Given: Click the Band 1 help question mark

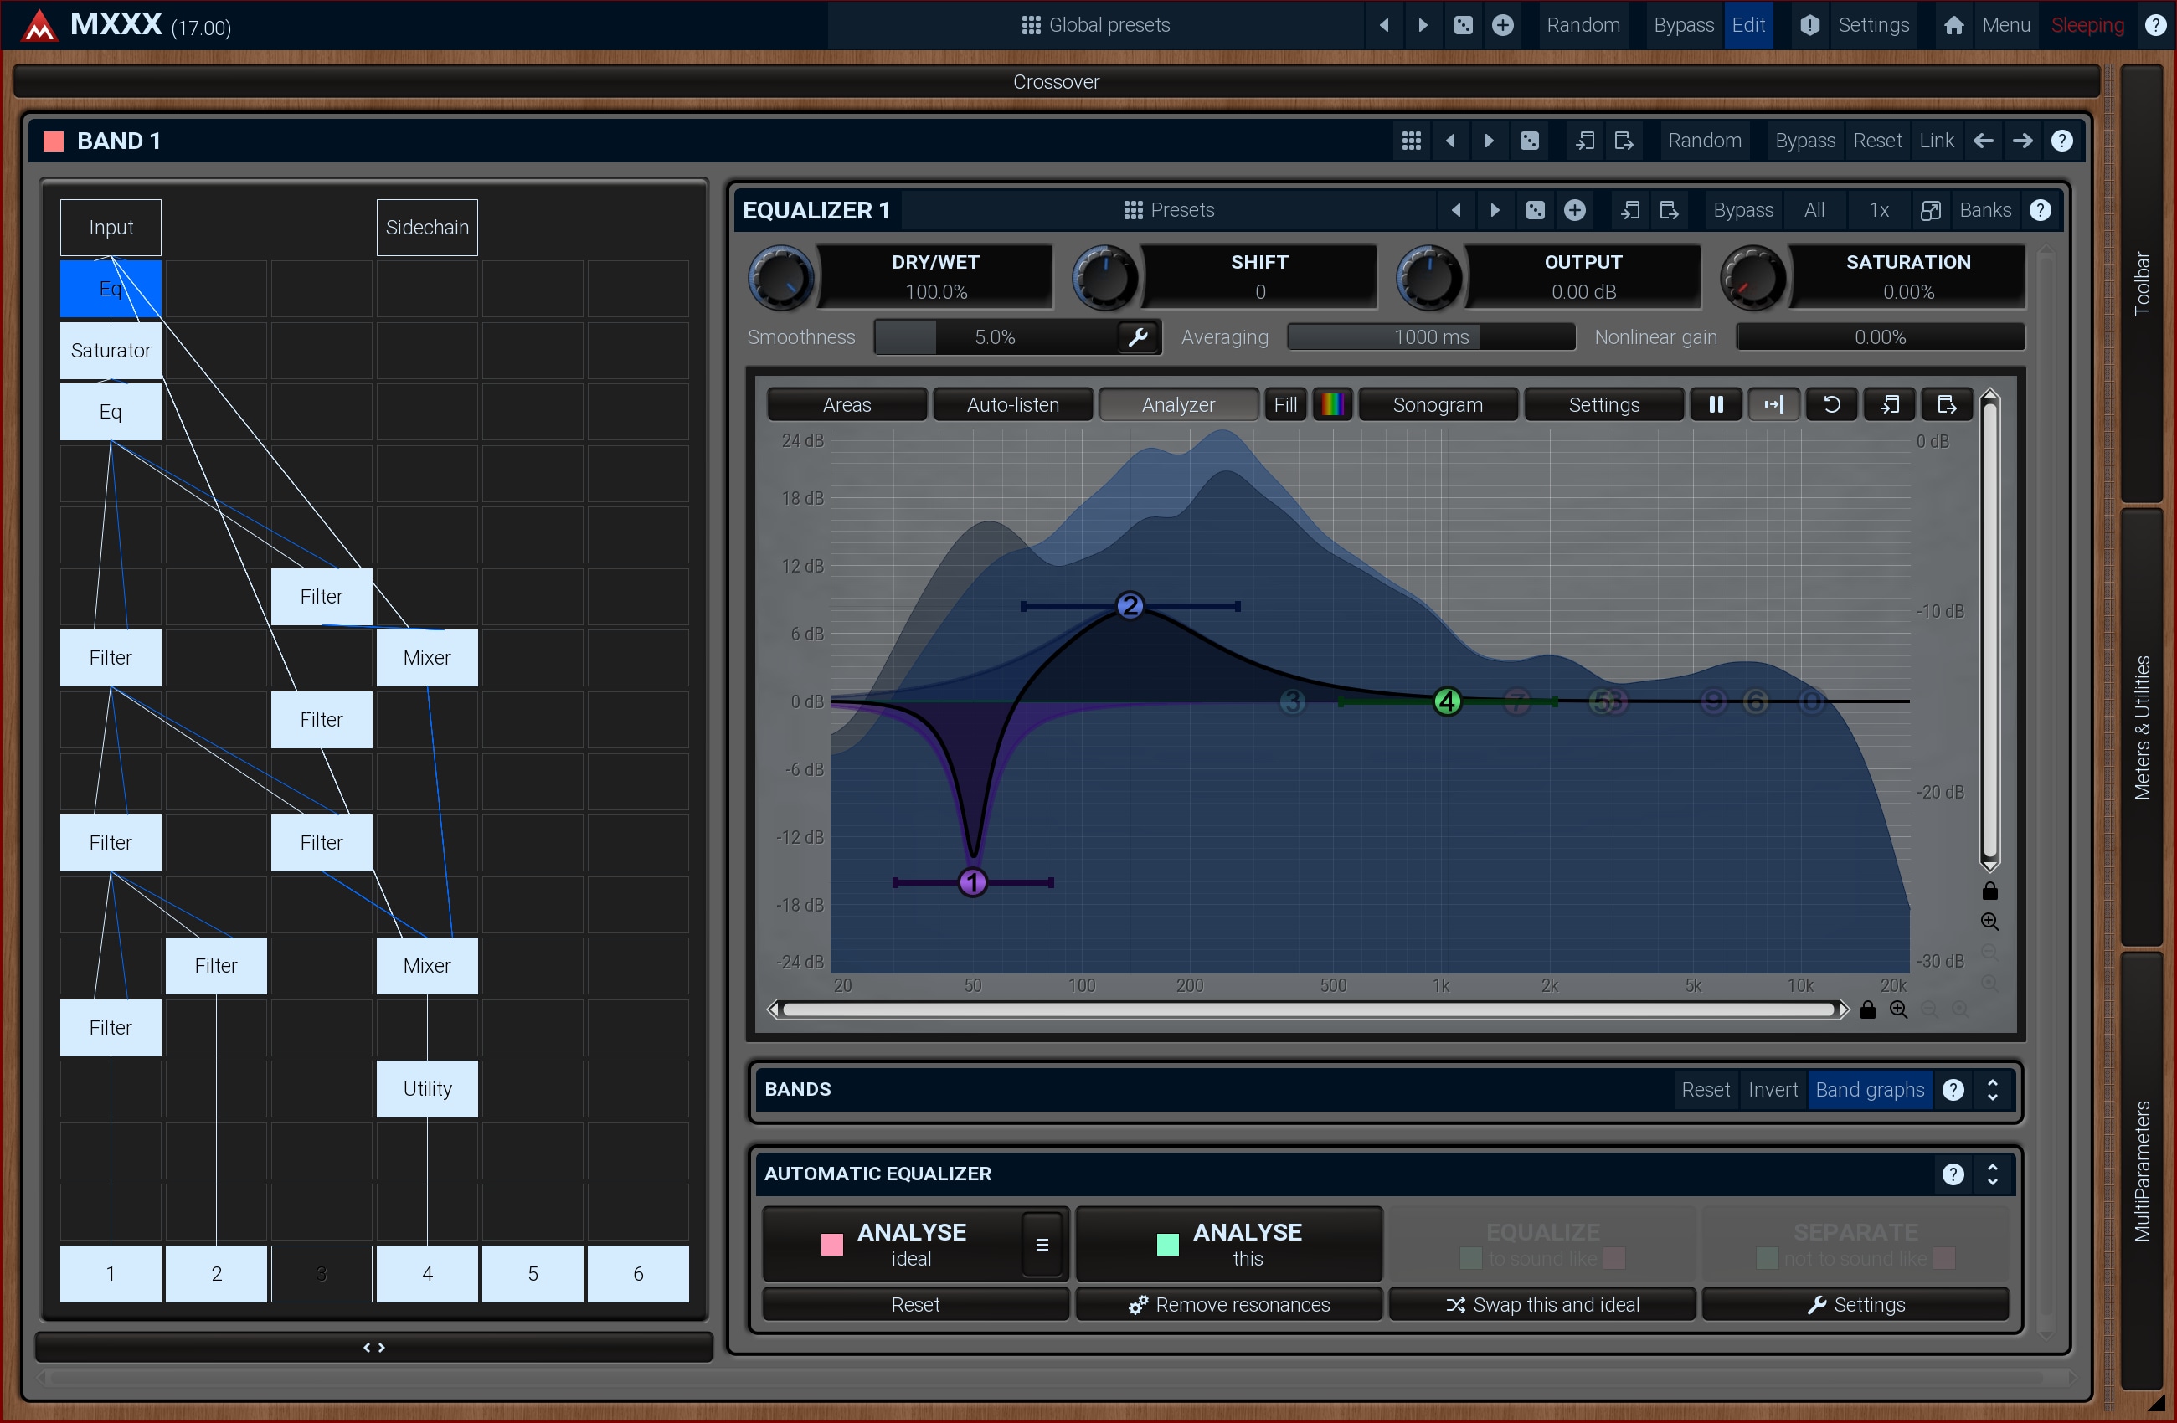Looking at the screenshot, I should point(2061,141).
